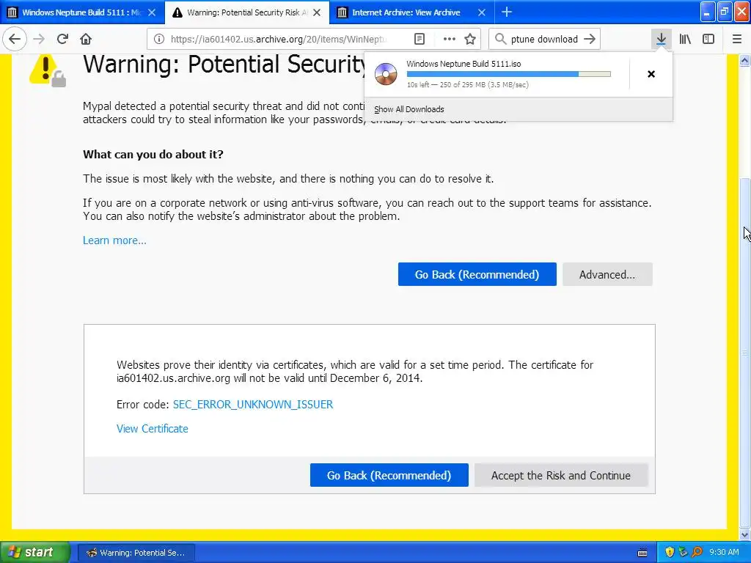
Task: Click the upper Go Back (Recommended) button
Action: pos(477,274)
